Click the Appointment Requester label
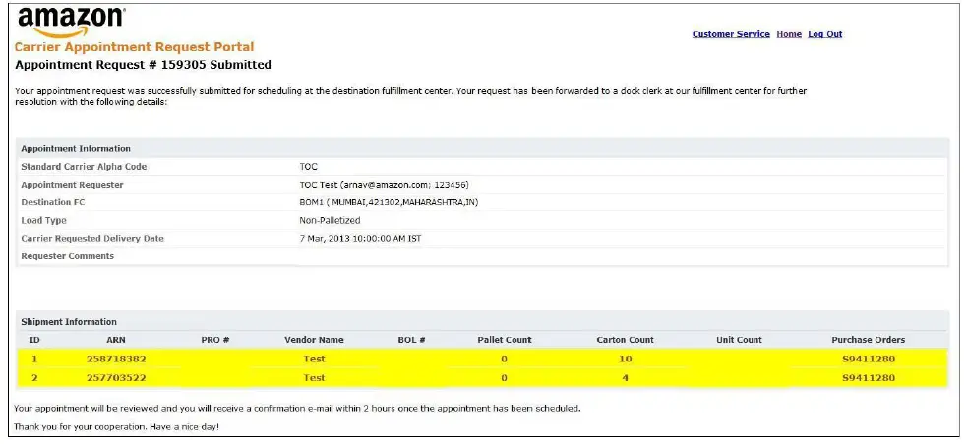Viewport: 967px width, 444px height. tap(72, 185)
